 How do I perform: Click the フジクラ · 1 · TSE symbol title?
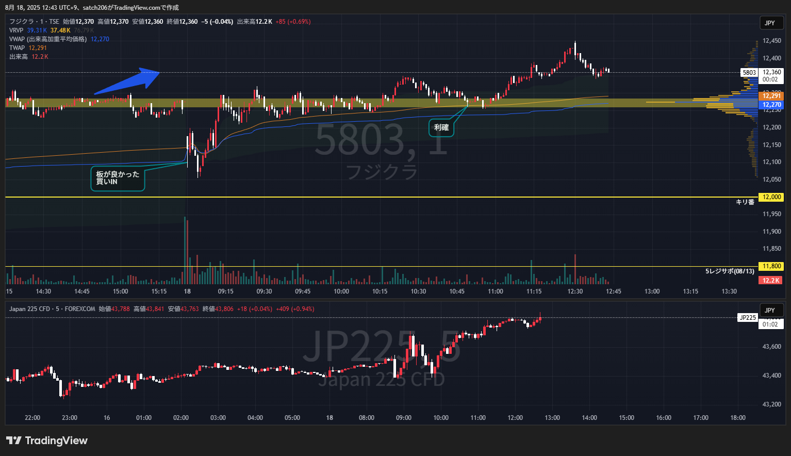click(34, 22)
